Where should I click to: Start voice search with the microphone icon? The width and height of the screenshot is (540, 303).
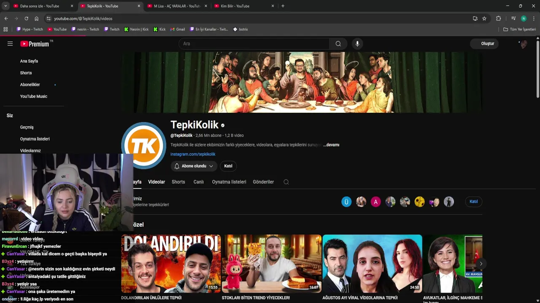(357, 44)
